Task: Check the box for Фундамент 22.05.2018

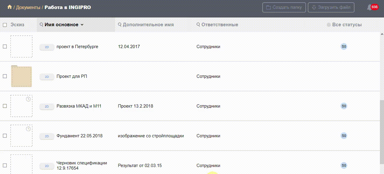Action: 5,136
